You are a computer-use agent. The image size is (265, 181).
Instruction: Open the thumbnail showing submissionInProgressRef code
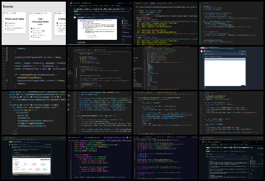[x=33, y=68]
